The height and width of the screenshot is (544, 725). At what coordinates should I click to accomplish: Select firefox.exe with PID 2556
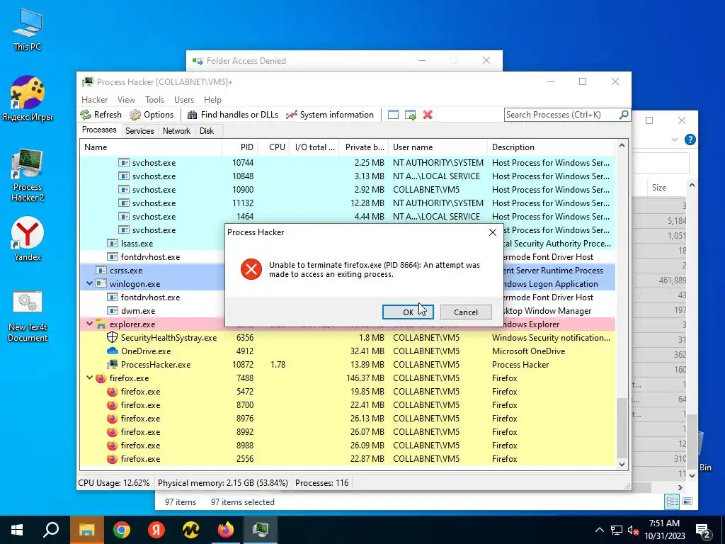point(347,459)
